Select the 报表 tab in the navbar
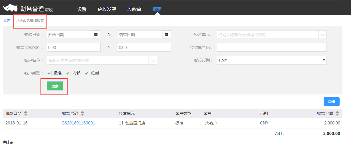 point(157,9)
